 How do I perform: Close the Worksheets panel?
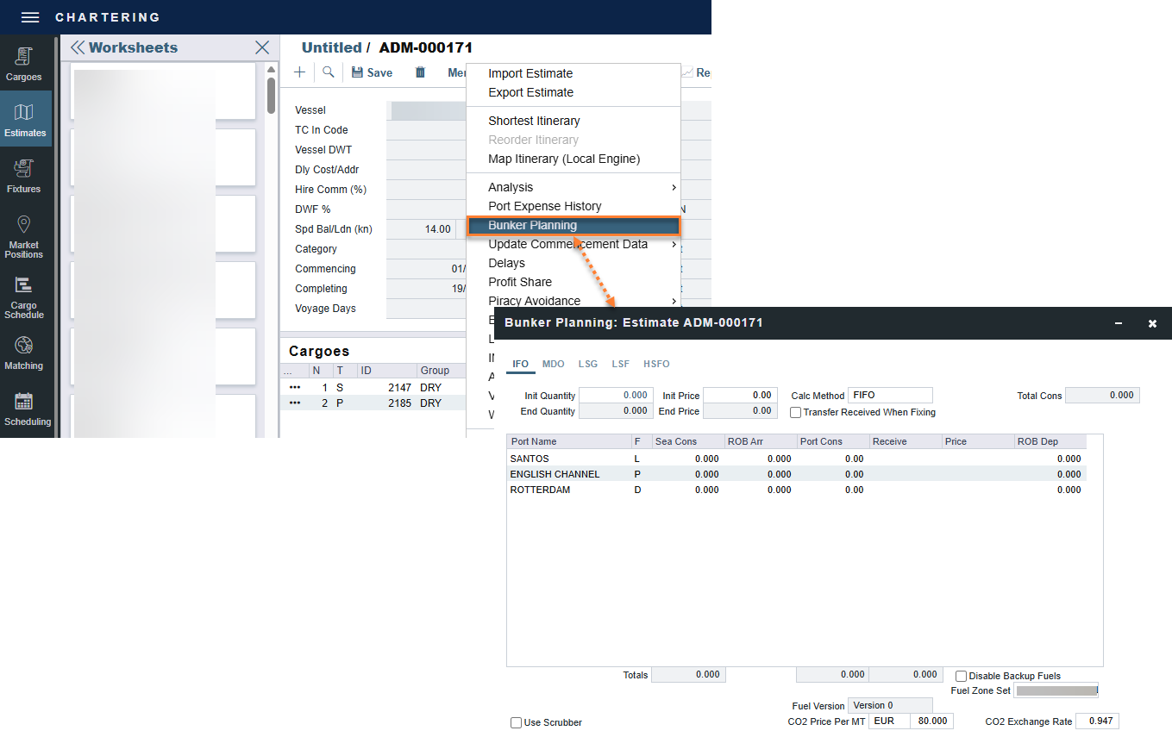(x=262, y=47)
